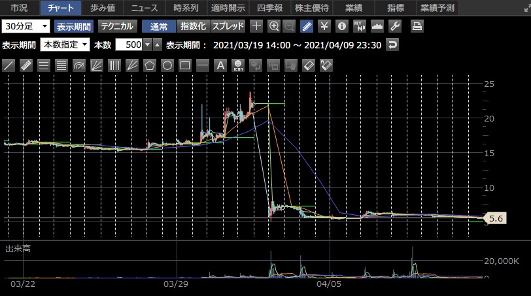531x296 pixels.
Task: Reset the display period with return arrow
Action: click(x=392, y=44)
